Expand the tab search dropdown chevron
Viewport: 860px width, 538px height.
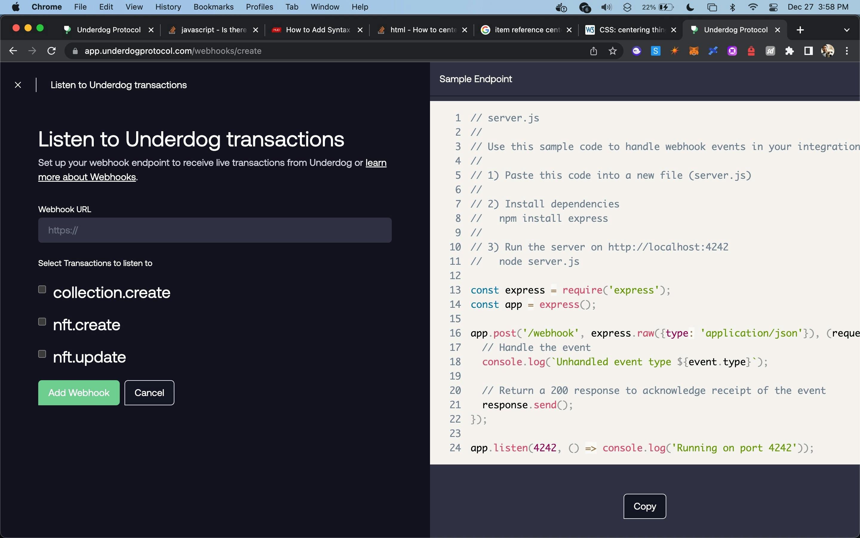pyautogui.click(x=847, y=30)
